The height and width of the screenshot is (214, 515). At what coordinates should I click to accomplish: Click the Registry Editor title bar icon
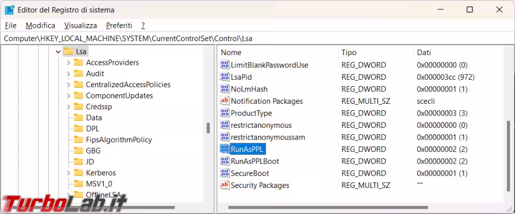[9, 10]
